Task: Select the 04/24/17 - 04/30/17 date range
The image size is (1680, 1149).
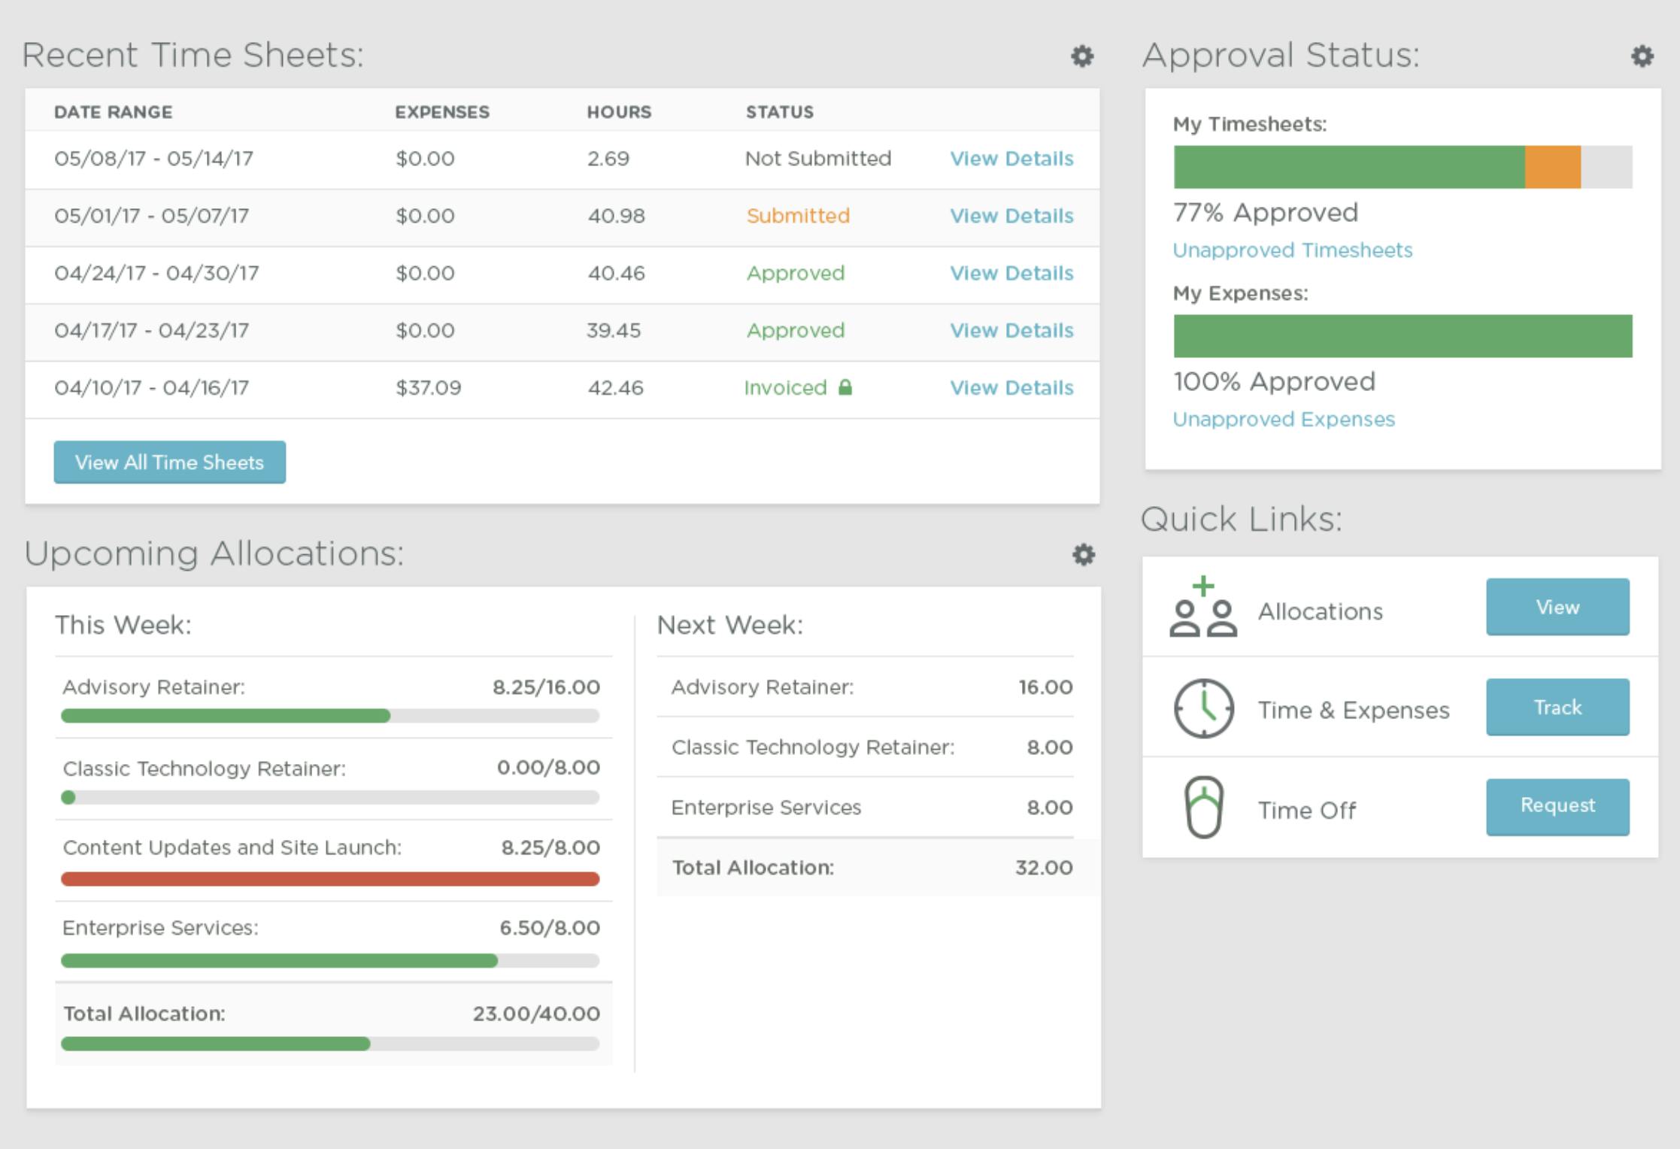Action: click(x=156, y=273)
